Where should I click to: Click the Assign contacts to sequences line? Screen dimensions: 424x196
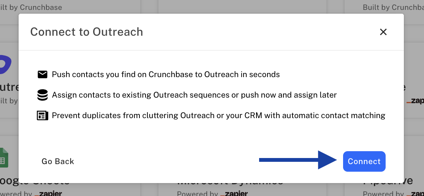tap(194, 95)
